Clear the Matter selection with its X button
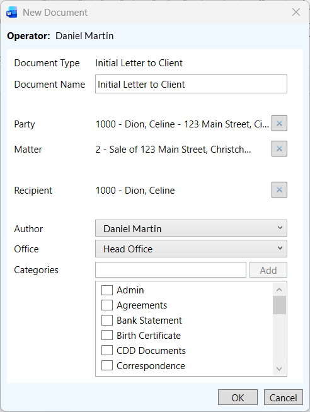The height and width of the screenshot is (412, 310). pyautogui.click(x=279, y=149)
